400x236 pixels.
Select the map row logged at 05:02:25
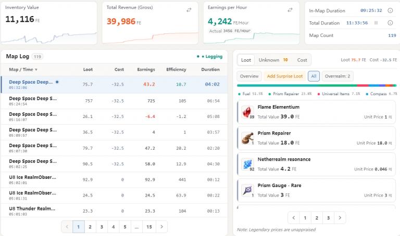coord(115,164)
